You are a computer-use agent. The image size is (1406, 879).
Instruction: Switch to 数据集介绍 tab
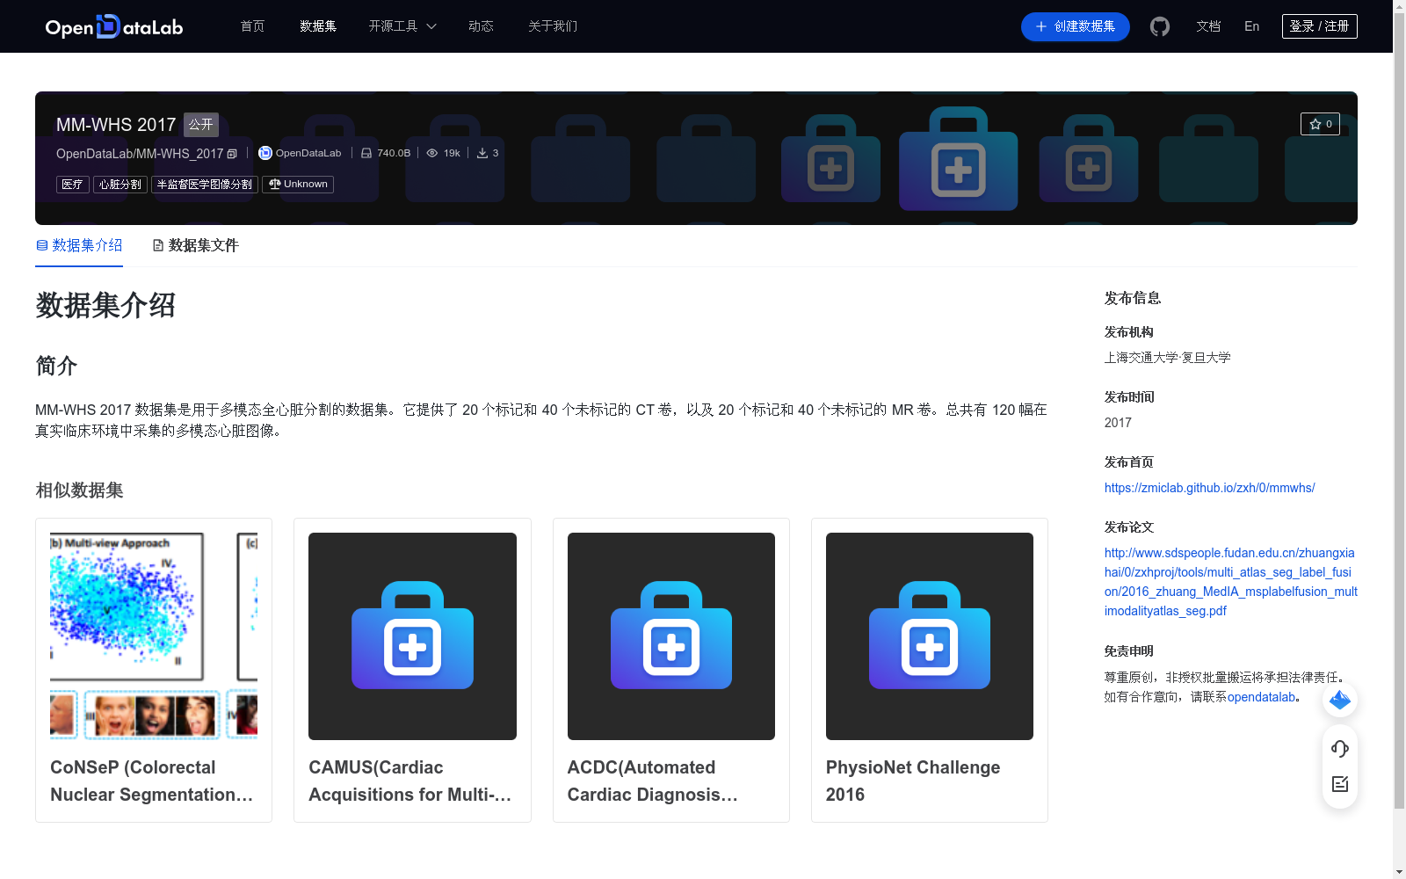(79, 245)
